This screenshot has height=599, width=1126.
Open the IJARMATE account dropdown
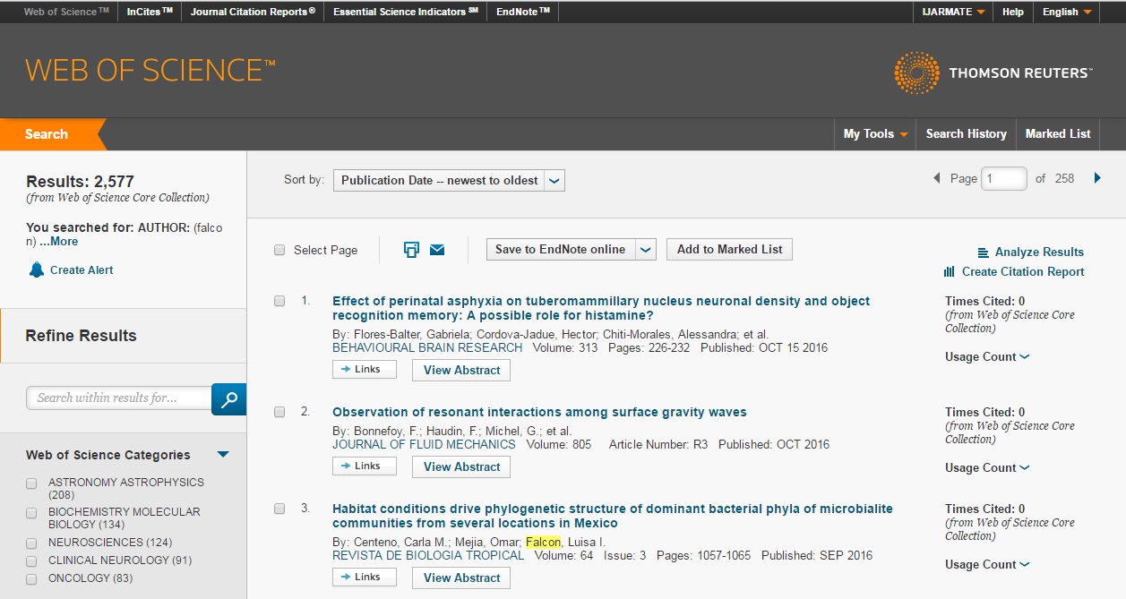point(953,12)
